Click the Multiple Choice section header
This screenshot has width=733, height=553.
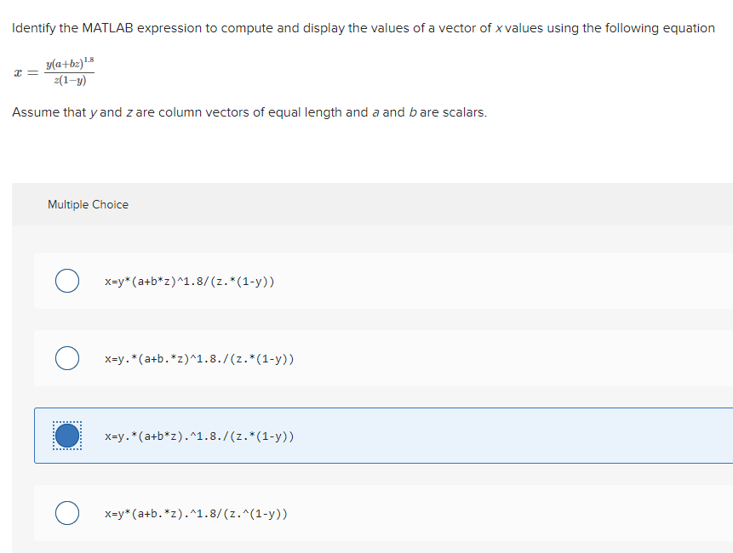(x=88, y=204)
